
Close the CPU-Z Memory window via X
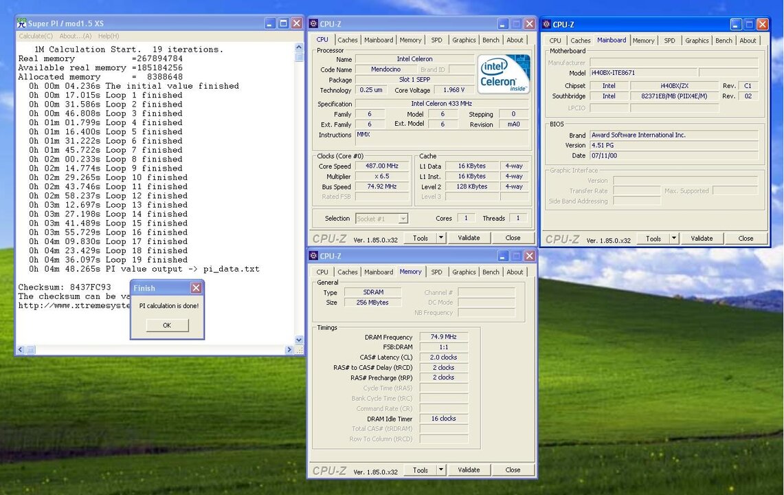(530, 256)
